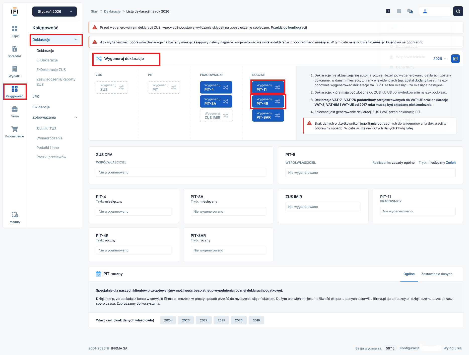Open the Firma briefcase icon
This screenshot has height=355, width=469.
[15, 109]
